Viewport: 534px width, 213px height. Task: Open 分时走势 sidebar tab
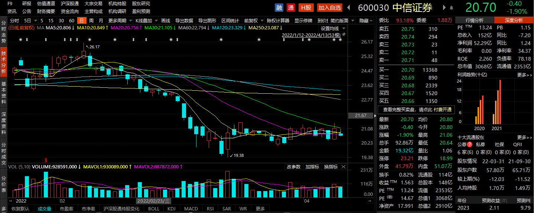tap(3, 31)
